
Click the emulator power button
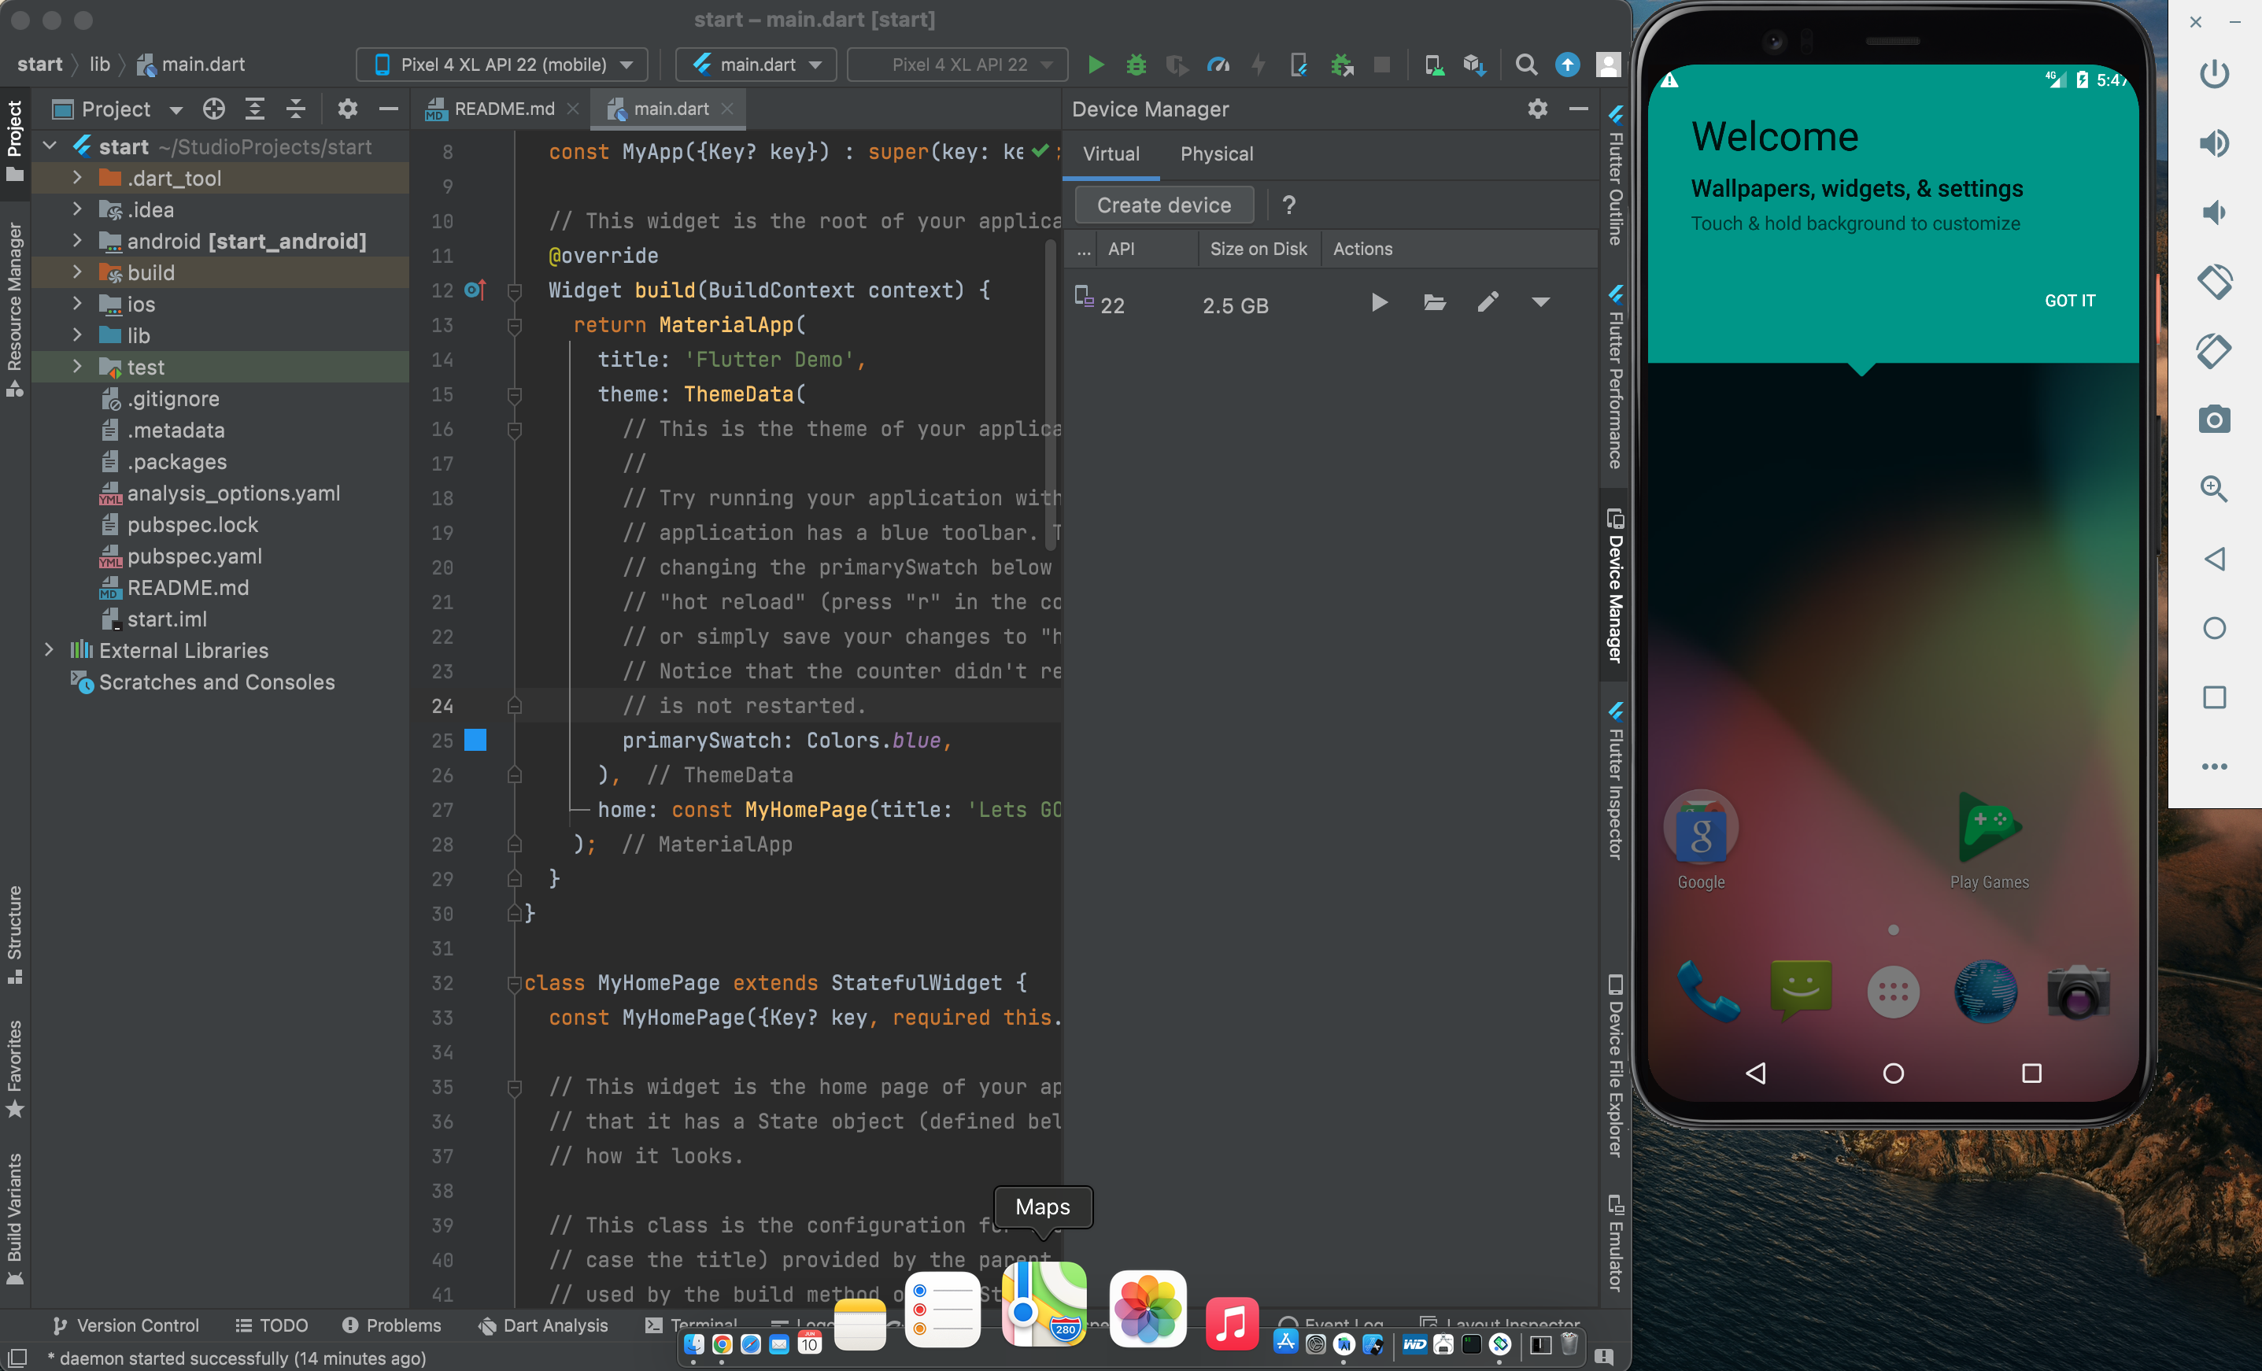(2214, 73)
